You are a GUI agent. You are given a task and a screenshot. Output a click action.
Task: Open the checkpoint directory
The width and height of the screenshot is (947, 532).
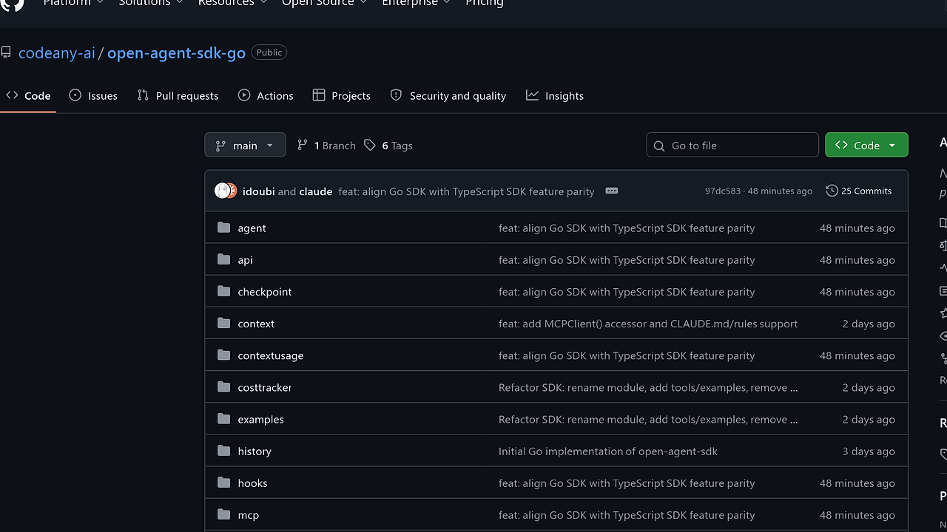tap(264, 292)
